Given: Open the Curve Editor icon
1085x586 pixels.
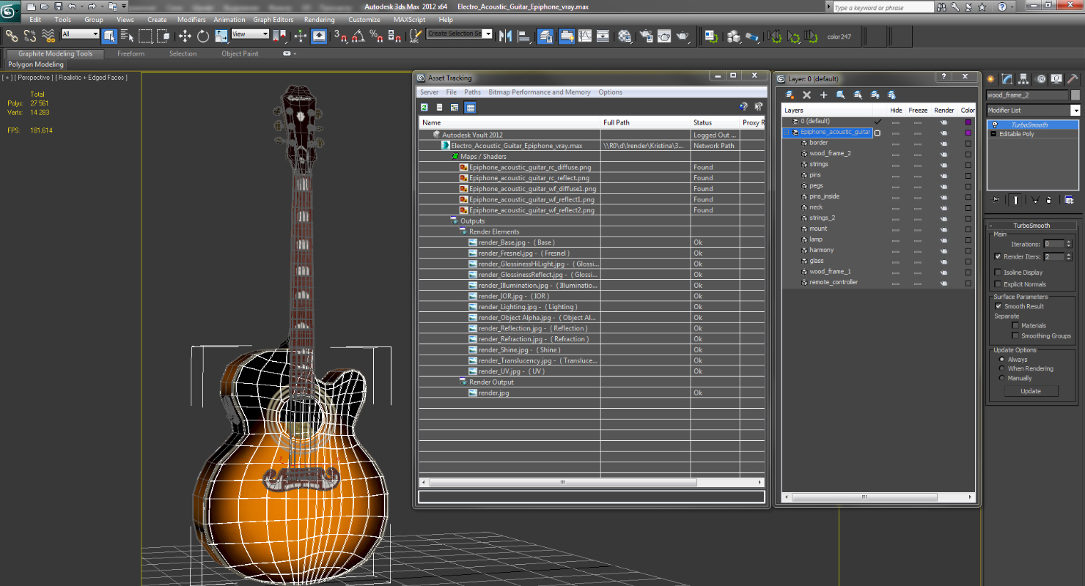Looking at the screenshot, I should click(585, 35).
